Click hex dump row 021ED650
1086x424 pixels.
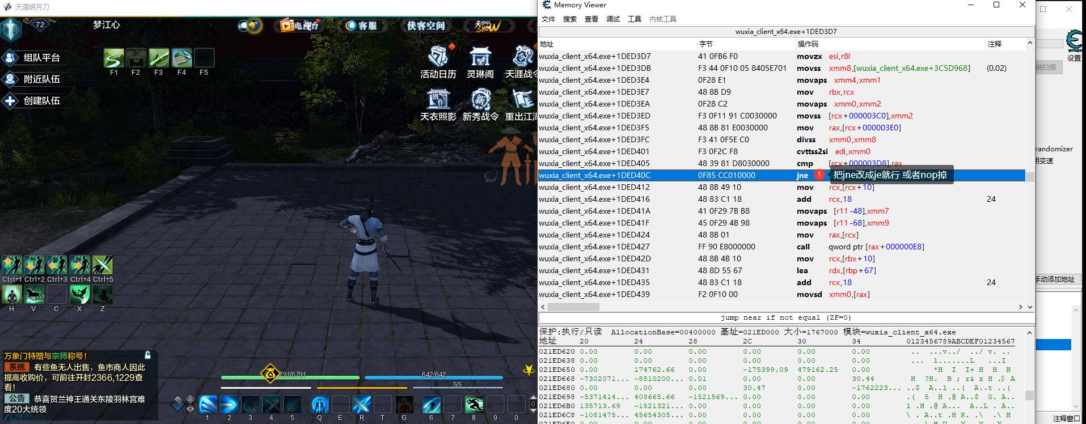coord(777,370)
